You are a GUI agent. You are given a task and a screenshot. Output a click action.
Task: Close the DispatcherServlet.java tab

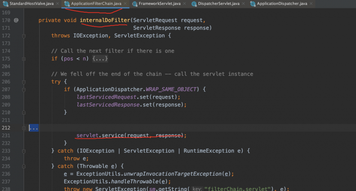pyautogui.click(x=244, y=4)
